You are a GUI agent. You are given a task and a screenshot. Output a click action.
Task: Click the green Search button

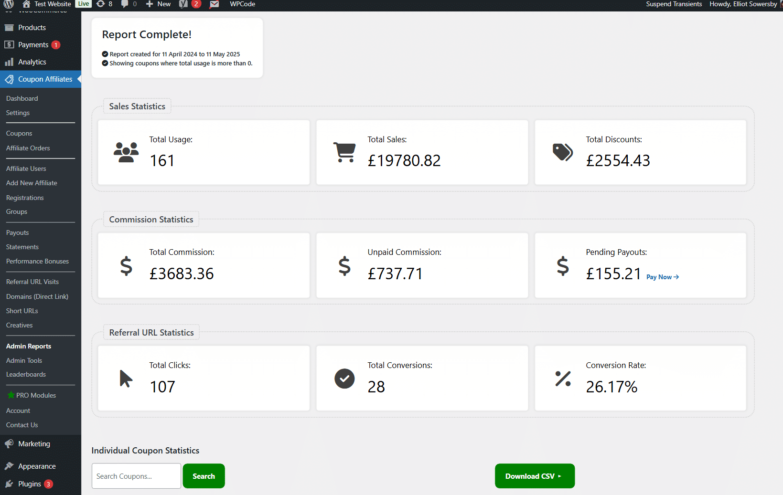tap(204, 476)
